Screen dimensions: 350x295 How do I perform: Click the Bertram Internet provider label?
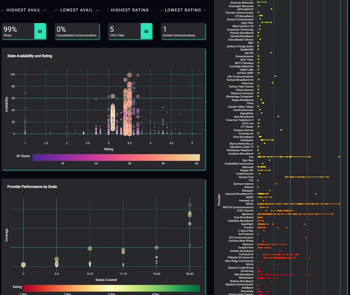[x=244, y=184]
